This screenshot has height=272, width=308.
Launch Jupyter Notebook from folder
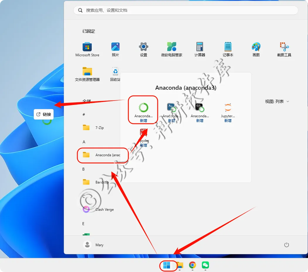point(228,113)
